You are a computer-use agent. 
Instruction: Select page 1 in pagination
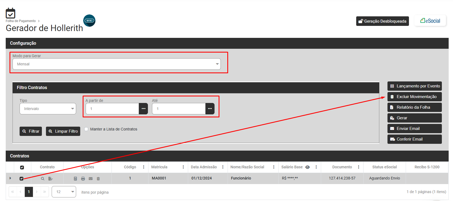tap(29, 192)
